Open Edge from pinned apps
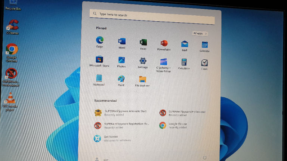287x161 pixels. click(100, 40)
